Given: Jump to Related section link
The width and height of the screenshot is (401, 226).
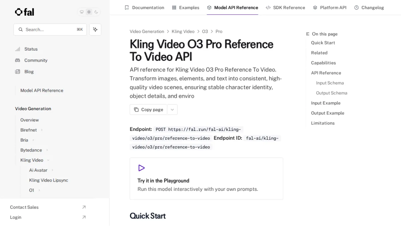Looking at the screenshot, I should 319,53.
